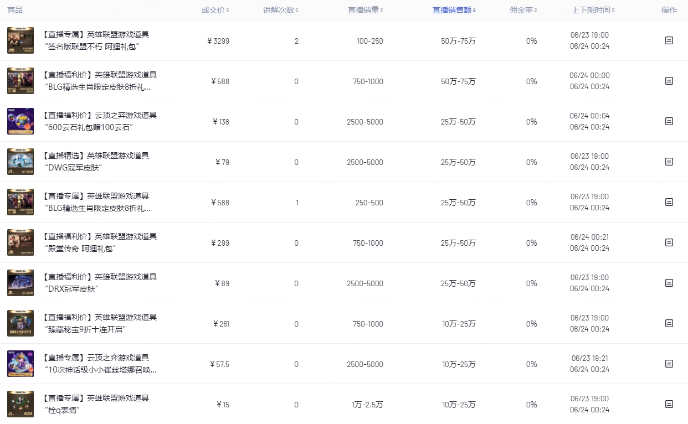This screenshot has width=688, height=424.
Task: Click thumbnail of 臻藏秘宝9折十连开启
Action: coord(20,323)
